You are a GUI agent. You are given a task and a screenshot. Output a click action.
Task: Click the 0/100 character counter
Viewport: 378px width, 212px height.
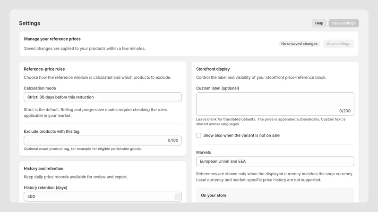point(173,140)
